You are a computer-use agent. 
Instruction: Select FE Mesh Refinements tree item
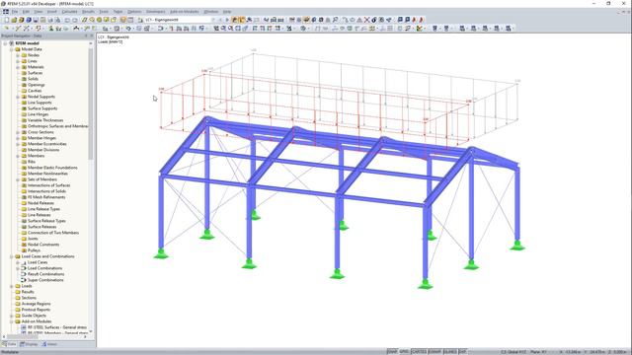point(46,197)
